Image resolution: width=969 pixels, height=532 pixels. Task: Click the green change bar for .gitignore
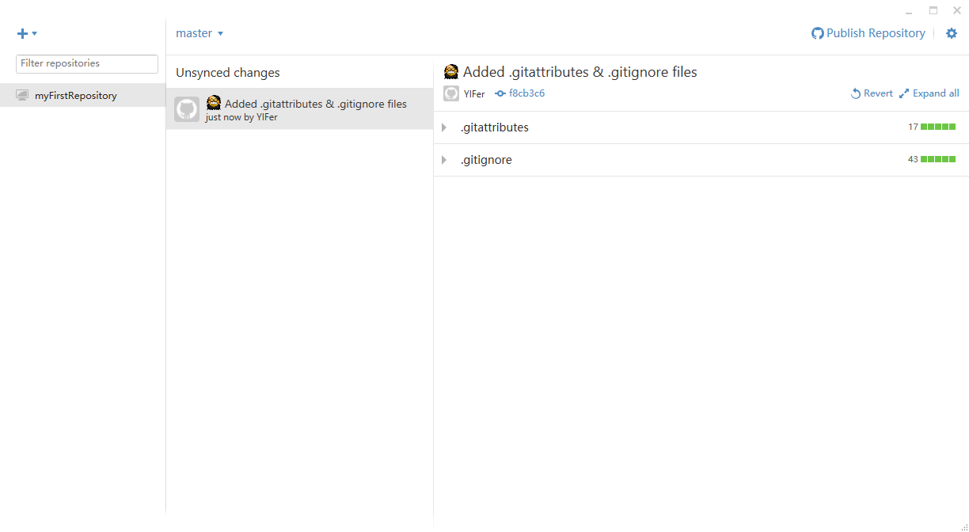[x=938, y=160]
